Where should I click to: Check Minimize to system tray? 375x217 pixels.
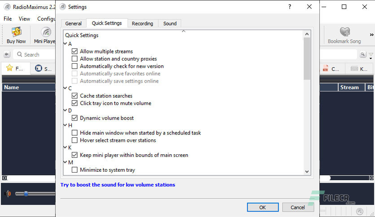tap(74, 170)
